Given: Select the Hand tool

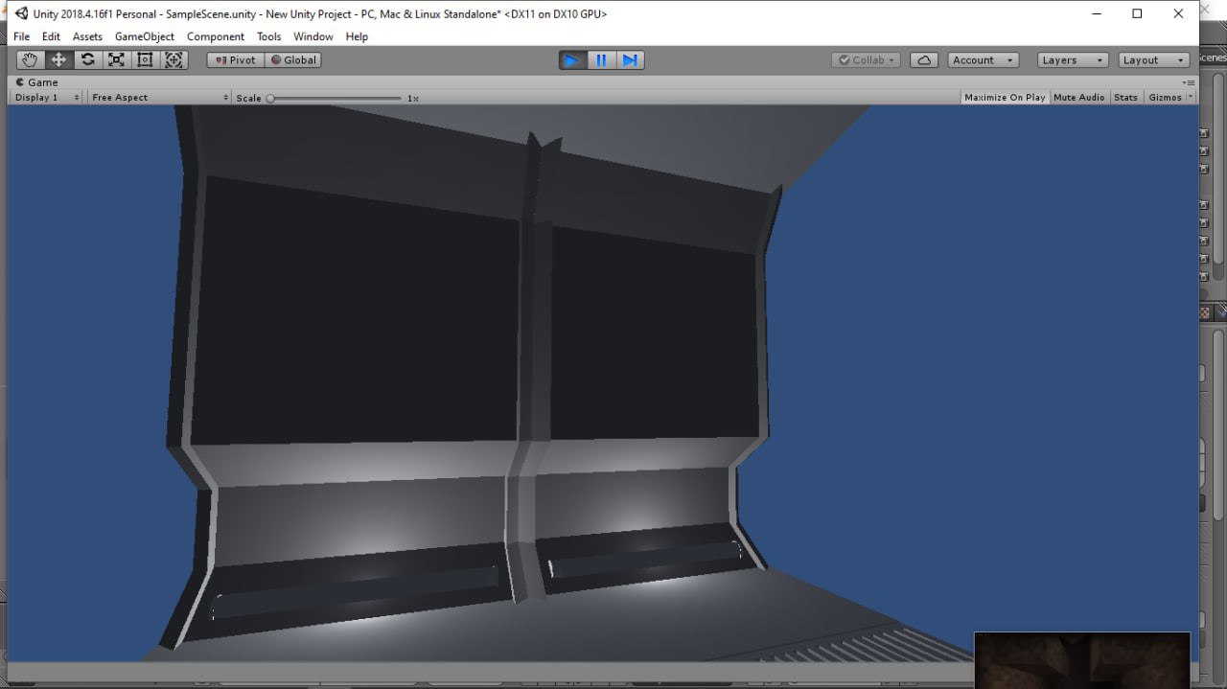Looking at the screenshot, I should tap(30, 59).
